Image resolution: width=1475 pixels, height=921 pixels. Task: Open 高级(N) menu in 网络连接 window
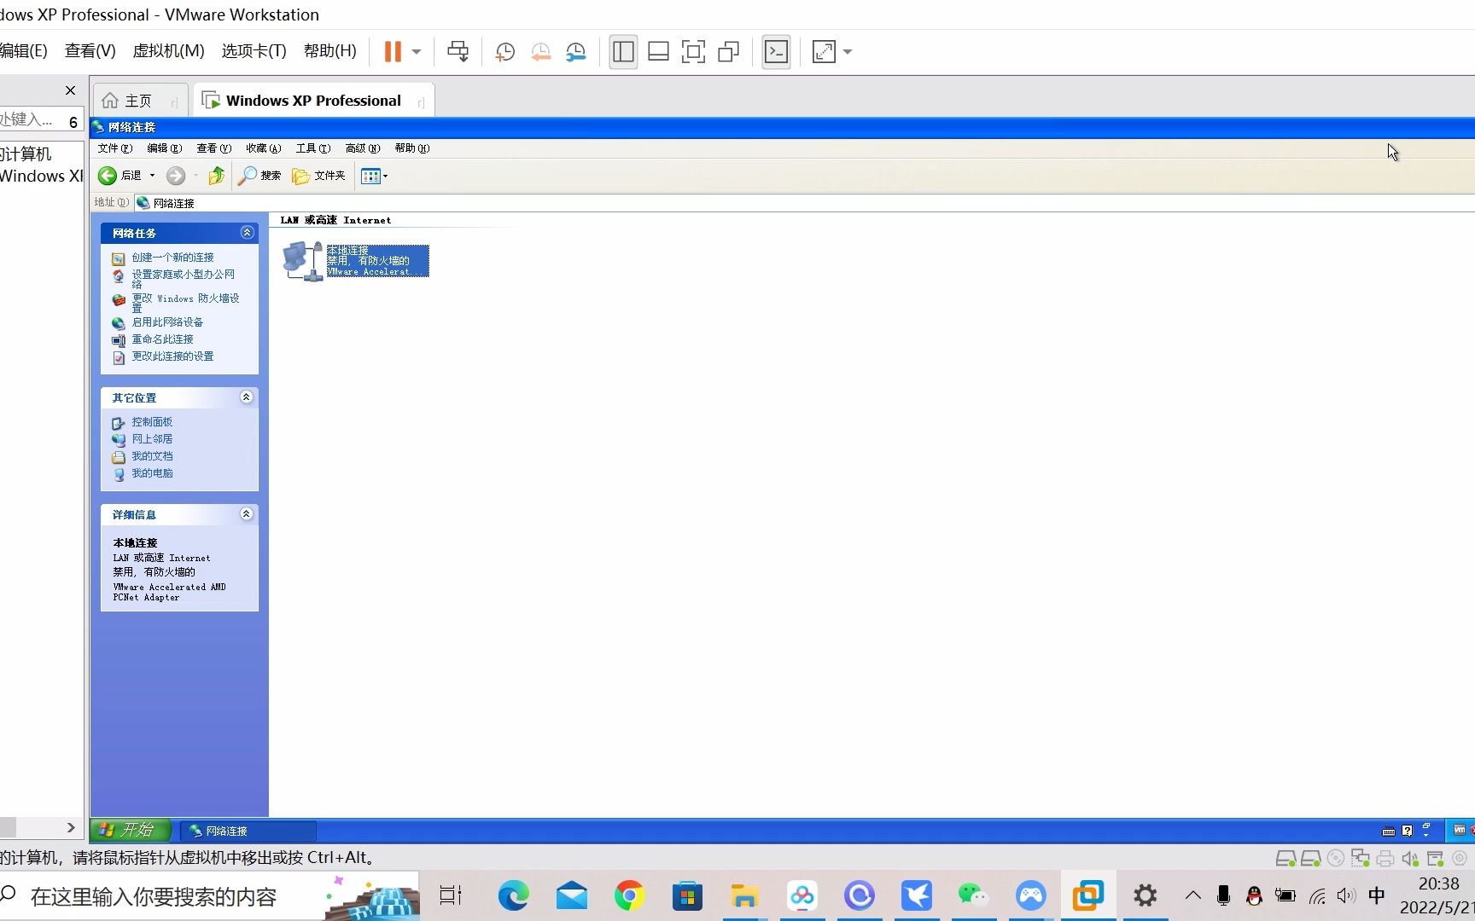pyautogui.click(x=362, y=148)
